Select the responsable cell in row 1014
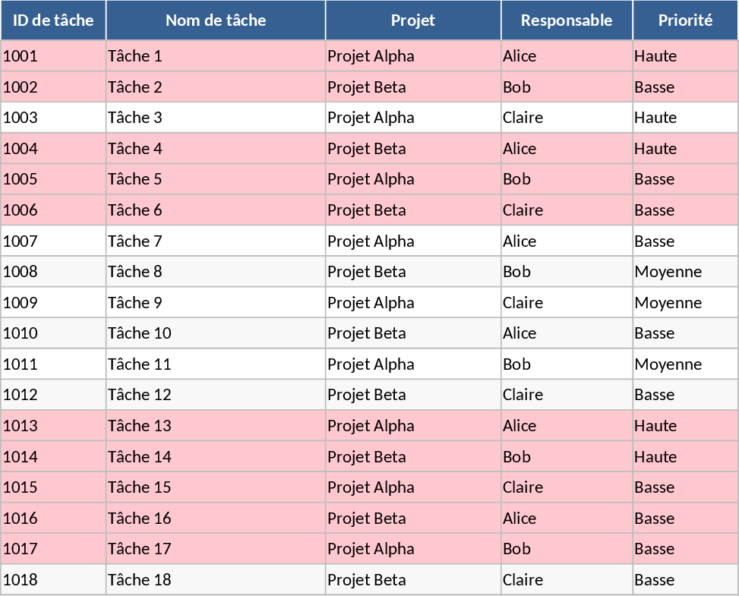This screenshot has width=739, height=596. pyautogui.click(x=567, y=457)
